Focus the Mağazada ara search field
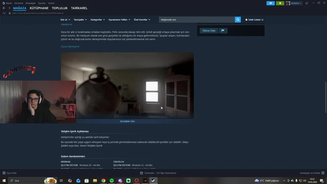 coord(197,20)
